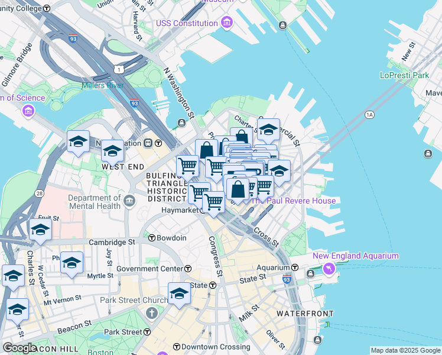Image resolution: width=442 pixels, height=355 pixels.
Task: Click the USS Constitution label
Action: (187, 23)
